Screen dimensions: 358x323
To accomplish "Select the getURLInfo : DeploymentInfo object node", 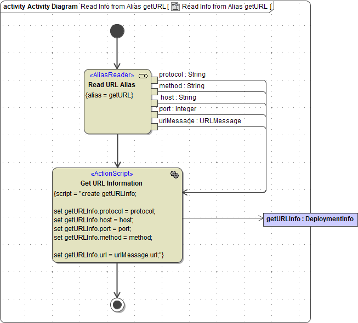I will point(310,219).
